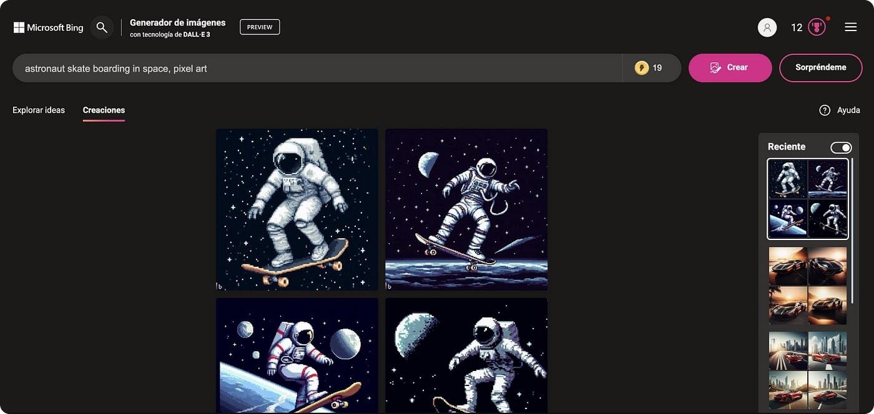
Task: Click the PREVIEW badge
Action: pos(260,27)
